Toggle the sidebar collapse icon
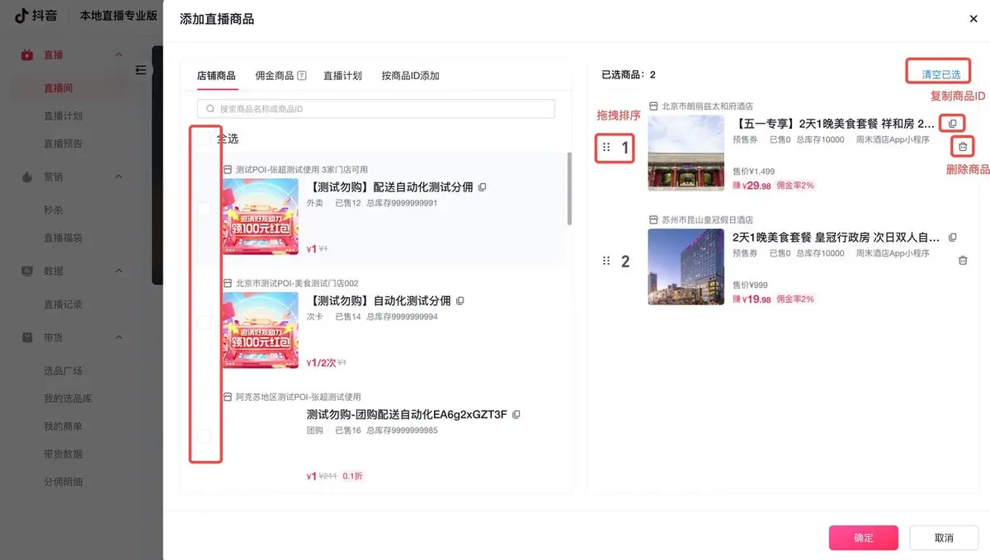Screen dimensions: 990x560 [x=140, y=70]
